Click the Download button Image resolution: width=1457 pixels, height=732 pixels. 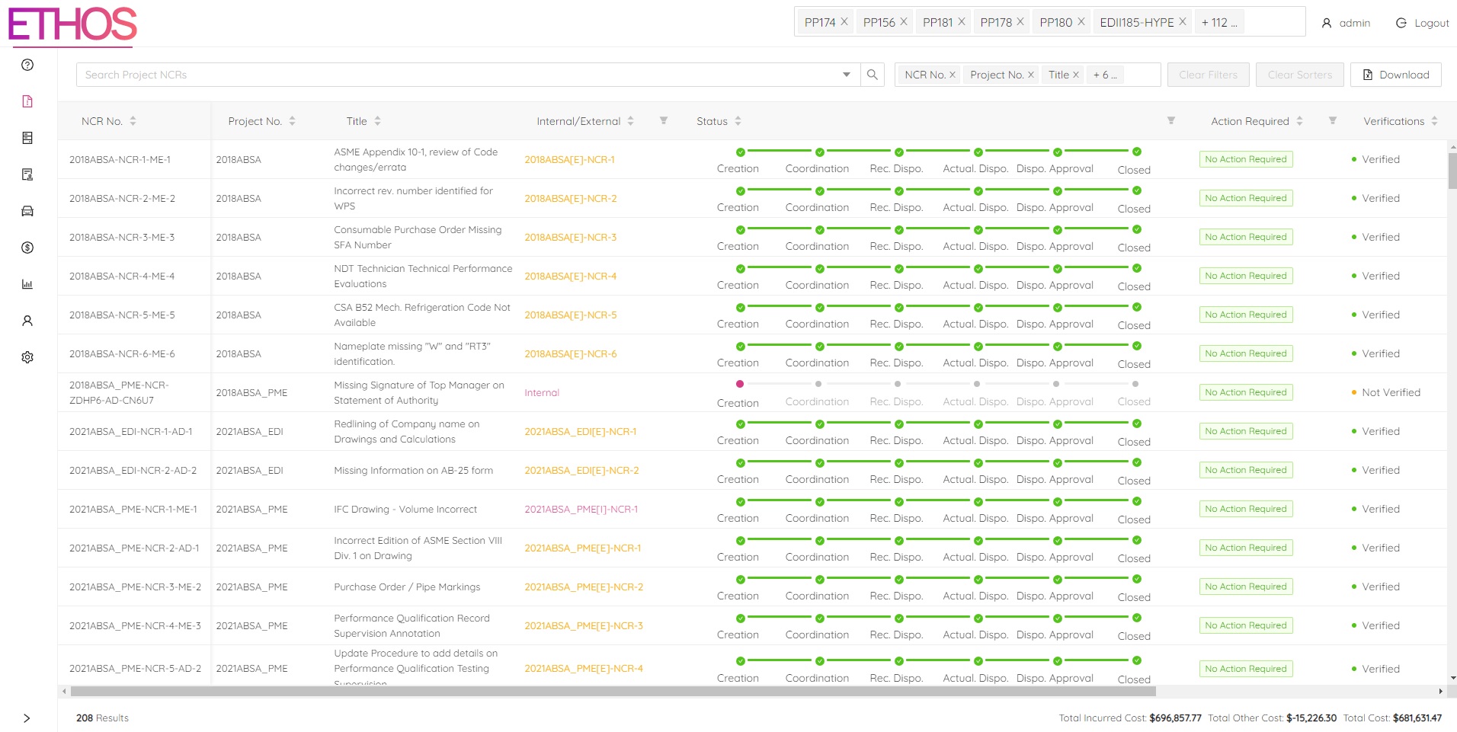(x=1395, y=75)
